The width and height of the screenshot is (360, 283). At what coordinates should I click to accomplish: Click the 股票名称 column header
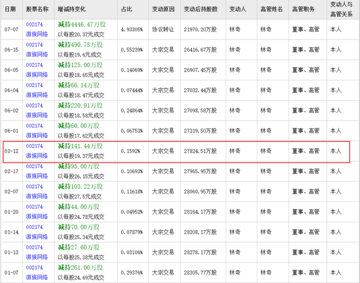(38, 10)
